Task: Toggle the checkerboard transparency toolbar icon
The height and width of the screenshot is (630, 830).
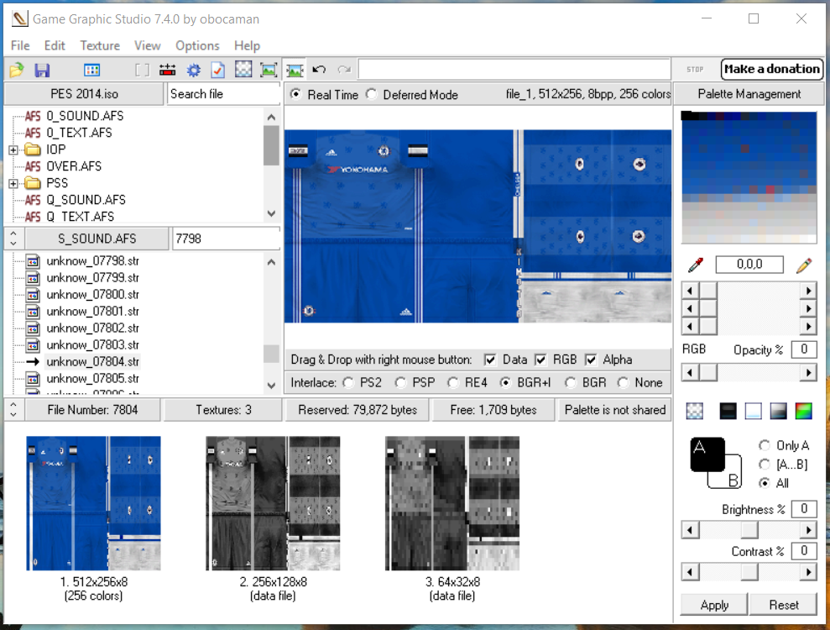Action: point(243,69)
